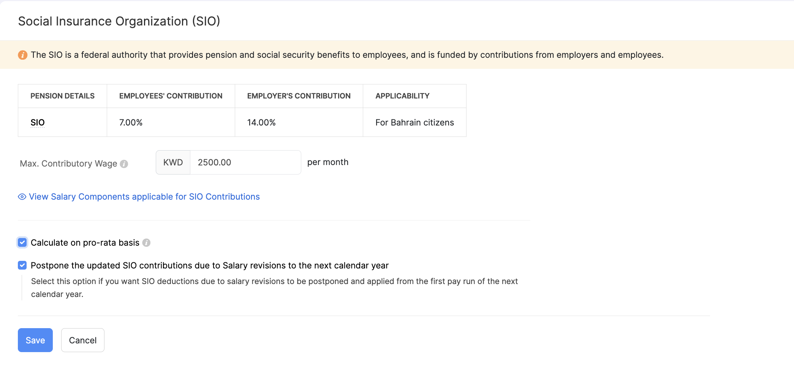Image resolution: width=794 pixels, height=381 pixels.
Task: Click the SIO pension name in table
Action: click(x=38, y=122)
